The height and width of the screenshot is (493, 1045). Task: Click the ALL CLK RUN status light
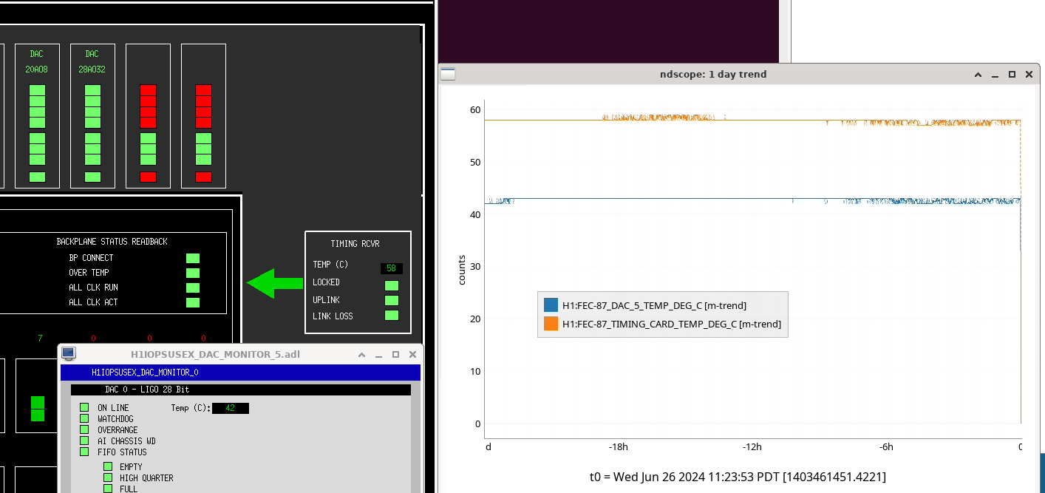(193, 288)
